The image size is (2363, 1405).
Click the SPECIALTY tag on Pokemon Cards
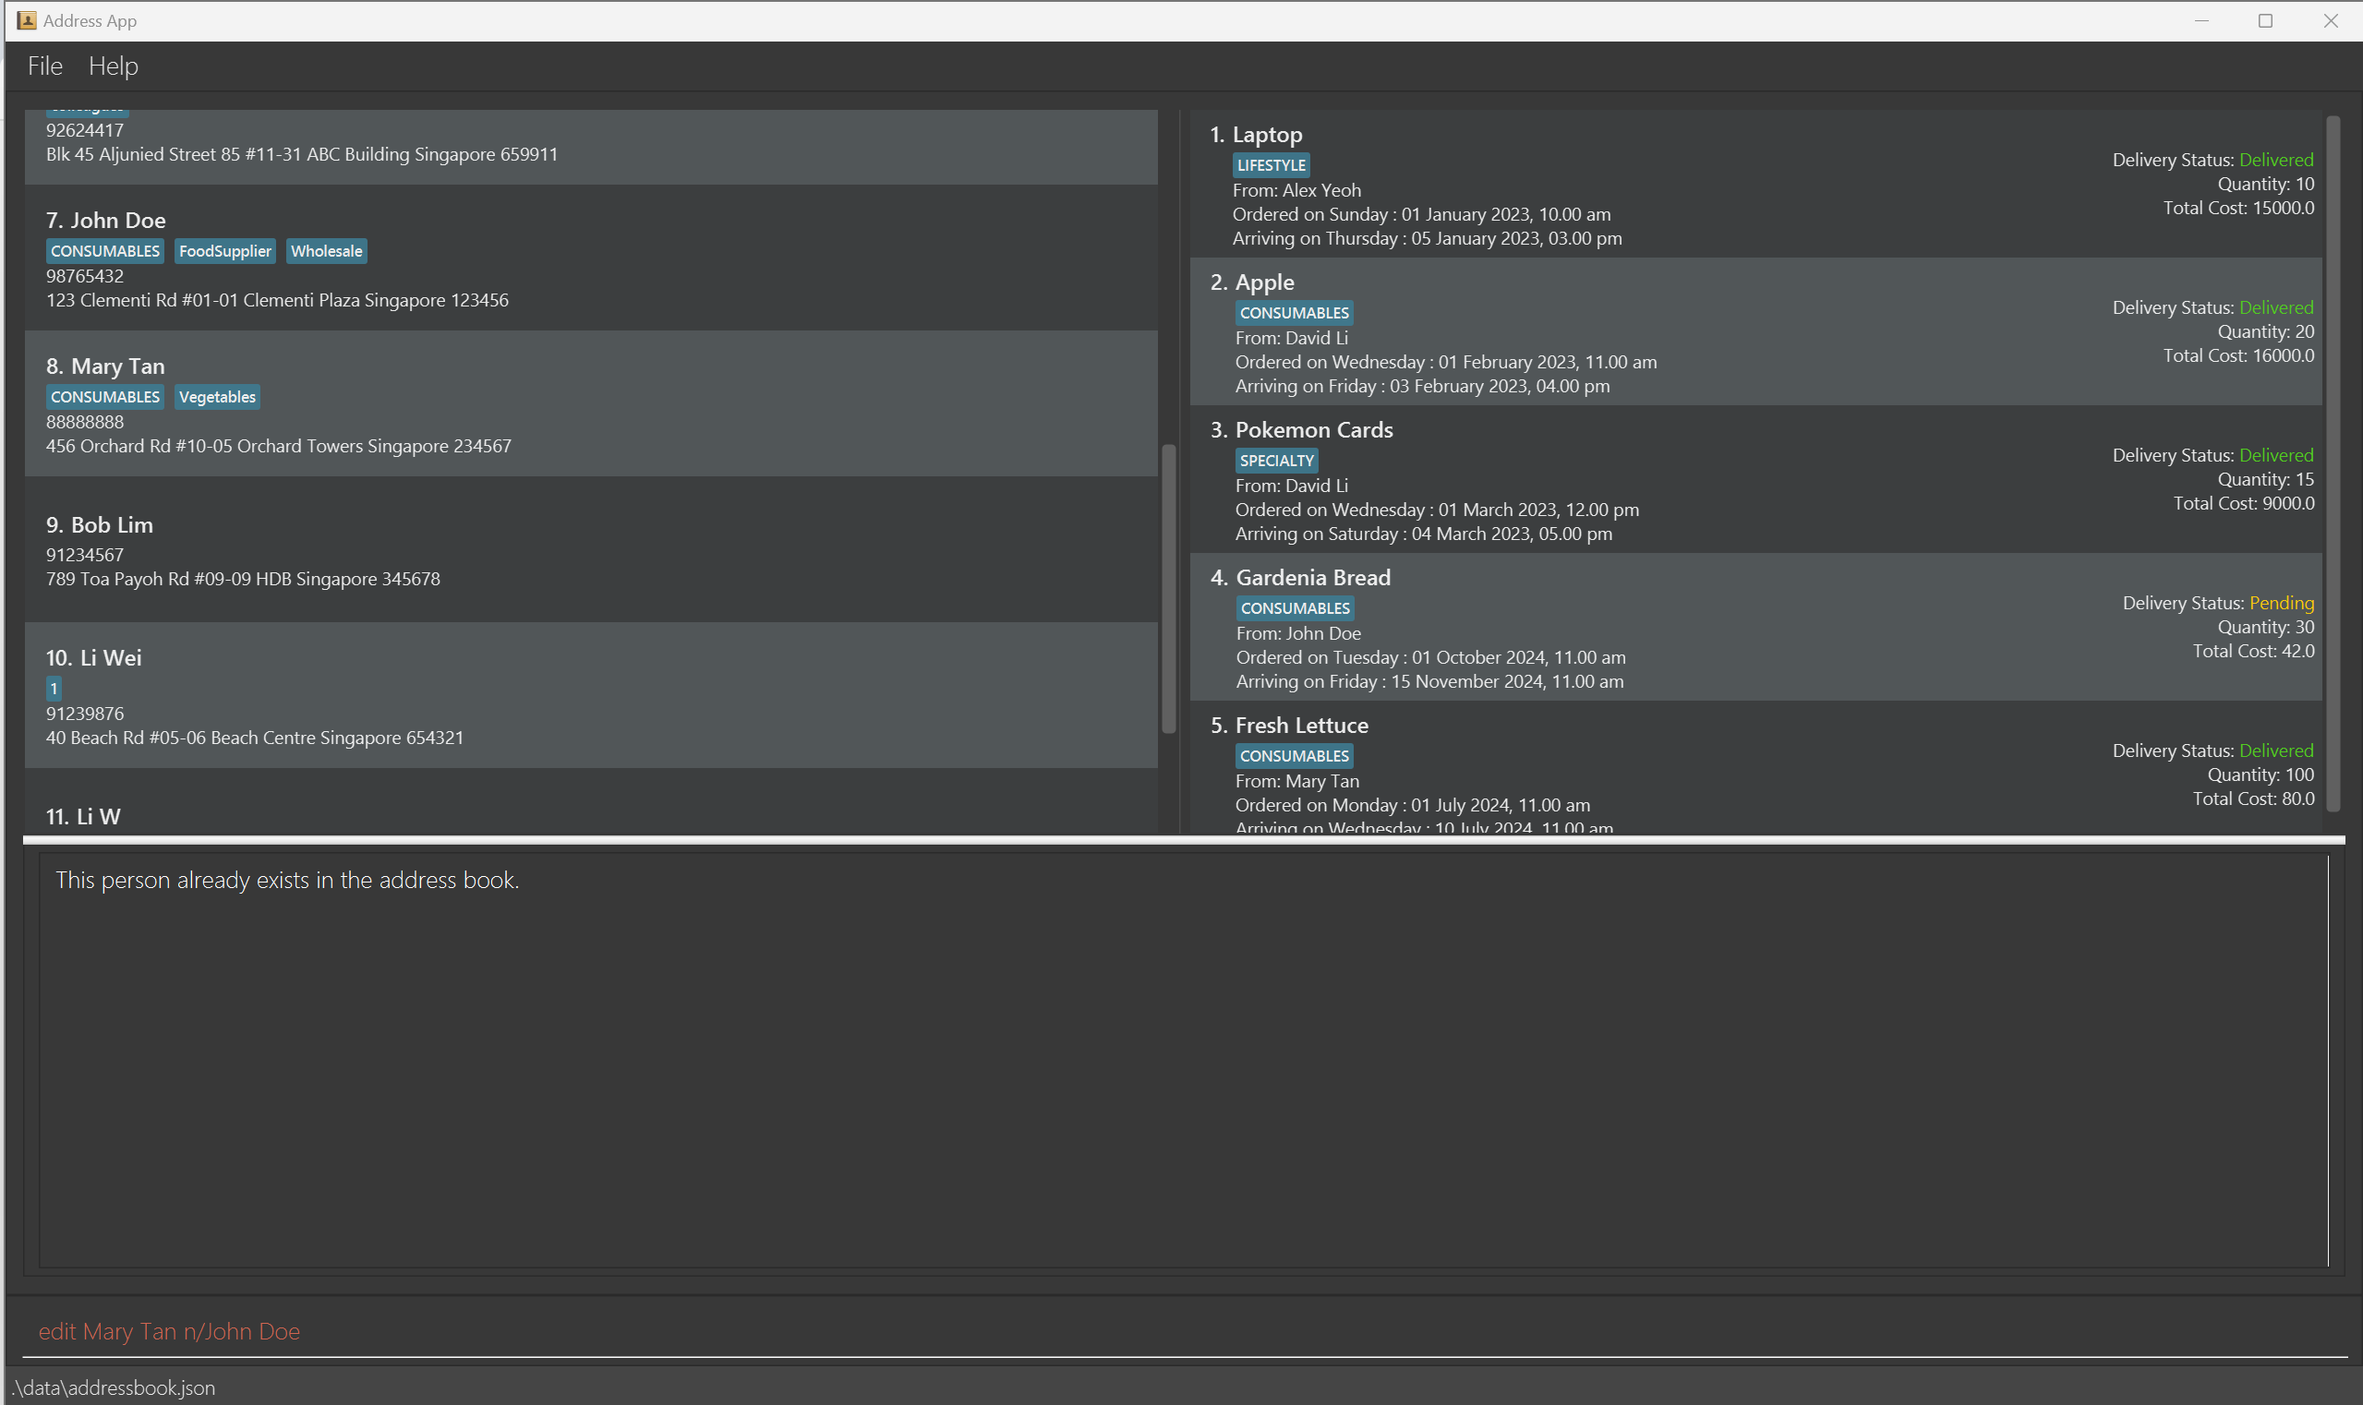pos(1276,461)
